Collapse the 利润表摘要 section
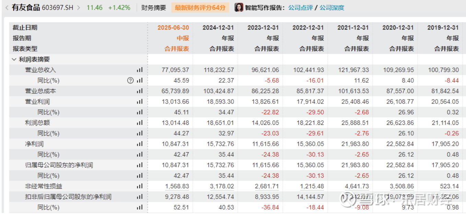 pyautogui.click(x=14, y=59)
